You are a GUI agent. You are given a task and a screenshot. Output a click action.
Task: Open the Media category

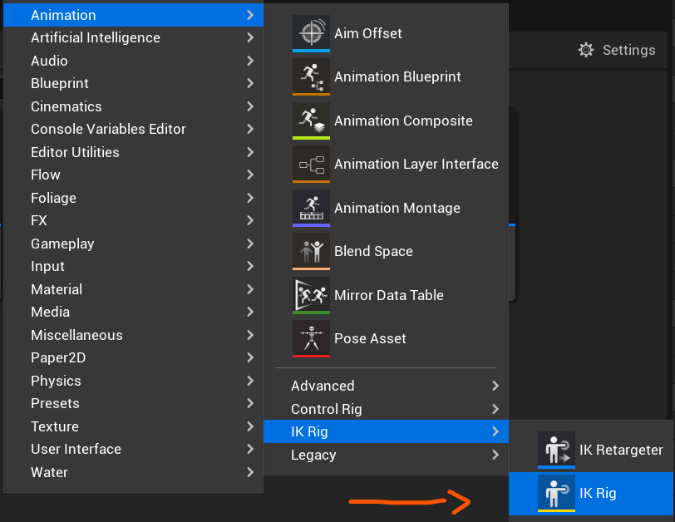click(x=133, y=312)
